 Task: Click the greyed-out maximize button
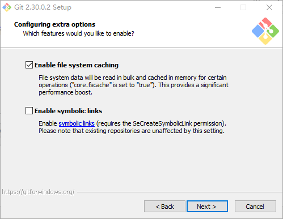tap(243, 7)
